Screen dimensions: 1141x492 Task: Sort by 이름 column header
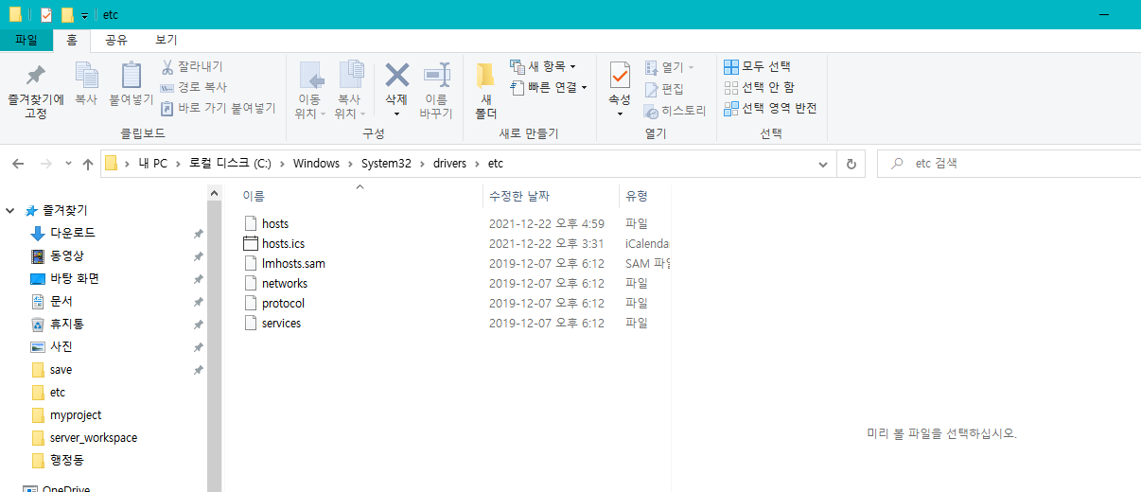[x=360, y=196]
